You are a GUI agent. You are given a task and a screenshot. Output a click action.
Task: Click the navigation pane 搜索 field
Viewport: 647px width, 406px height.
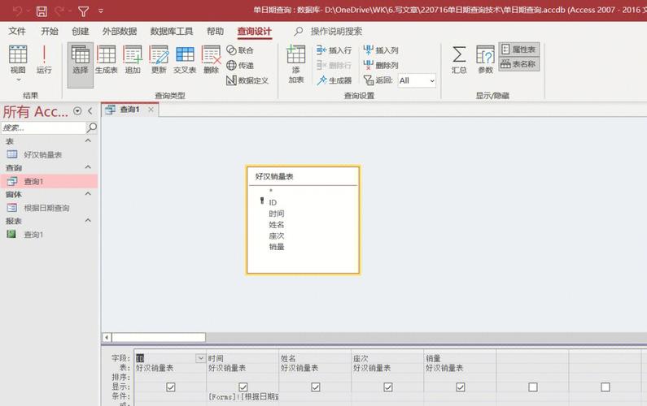coord(43,127)
